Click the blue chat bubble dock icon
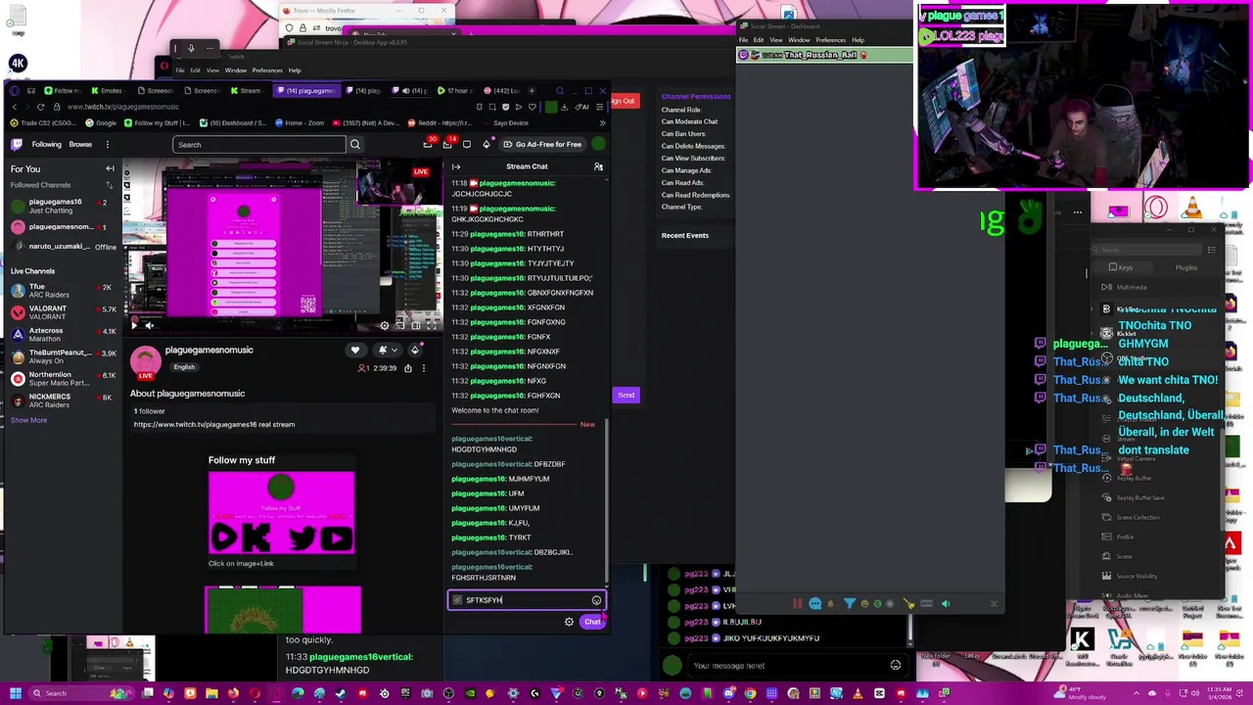 (814, 604)
